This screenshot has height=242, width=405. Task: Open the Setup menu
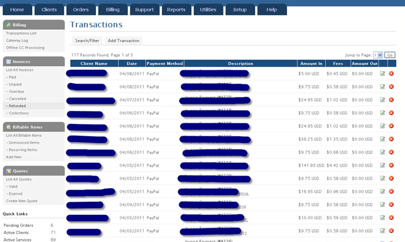[x=240, y=9]
